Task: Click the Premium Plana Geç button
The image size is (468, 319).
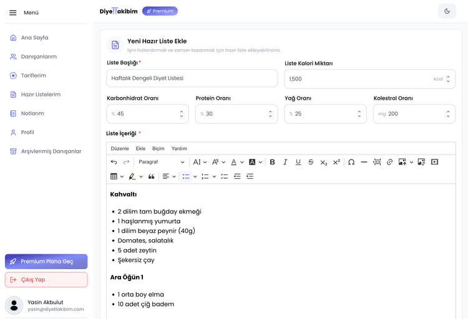Action: (x=46, y=262)
